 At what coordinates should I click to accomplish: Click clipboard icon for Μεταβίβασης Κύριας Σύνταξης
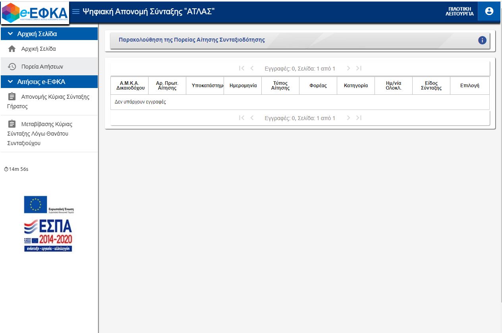pos(12,124)
